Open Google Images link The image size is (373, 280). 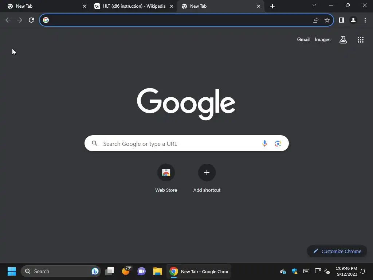(323, 40)
